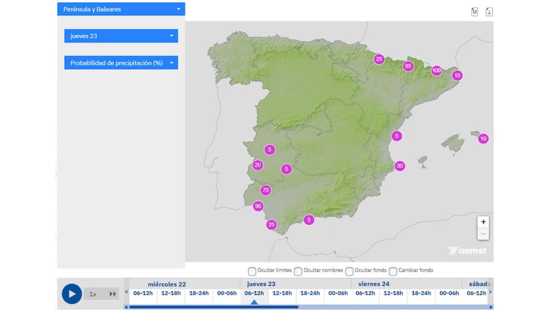This screenshot has height=310, width=551.
Task: Open the Península y Baleares region dropdown
Action: coord(121,9)
